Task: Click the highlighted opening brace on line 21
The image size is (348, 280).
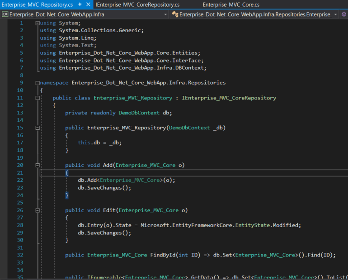Action: (67, 173)
